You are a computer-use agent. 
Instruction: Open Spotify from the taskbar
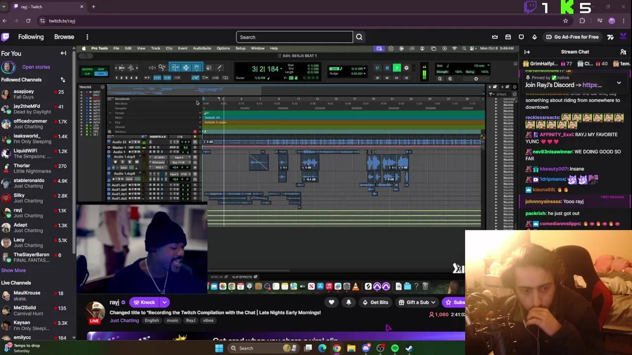coord(395,348)
